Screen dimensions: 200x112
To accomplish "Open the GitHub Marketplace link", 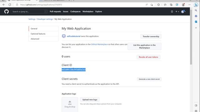I will (99, 44).
